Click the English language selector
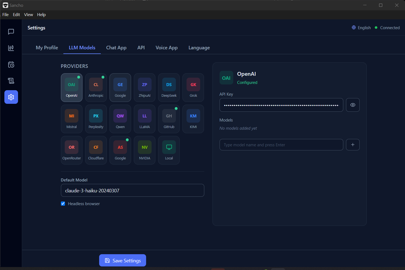405x270 pixels. point(361,28)
